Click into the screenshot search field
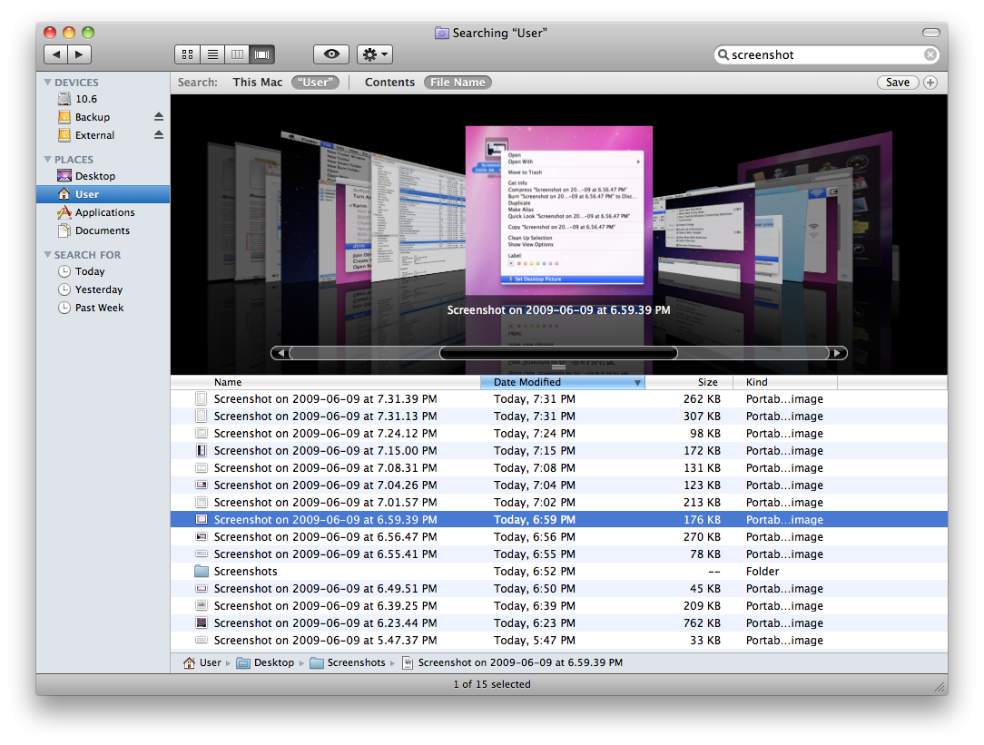984x745 pixels. pyautogui.click(x=826, y=54)
